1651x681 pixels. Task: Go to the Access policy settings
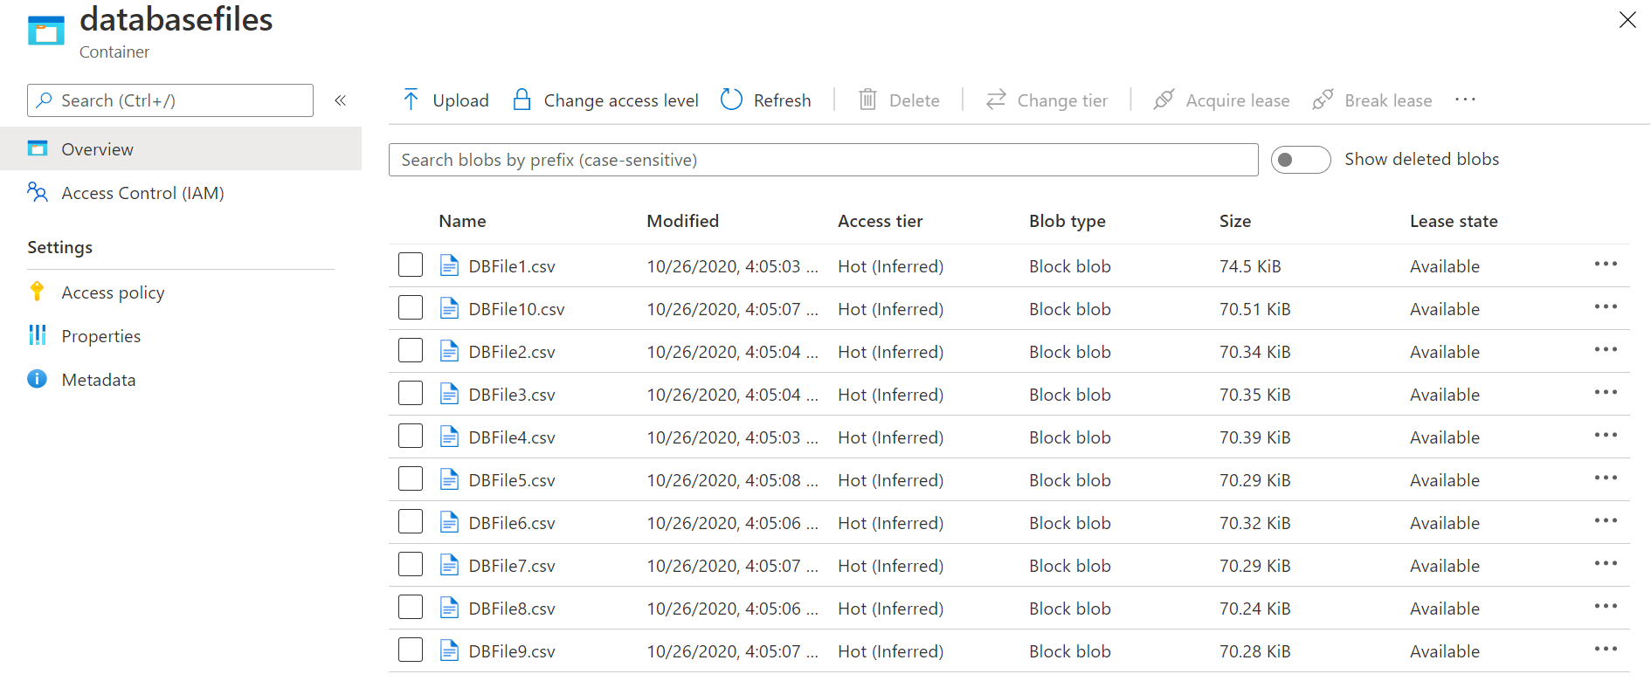[x=113, y=292]
